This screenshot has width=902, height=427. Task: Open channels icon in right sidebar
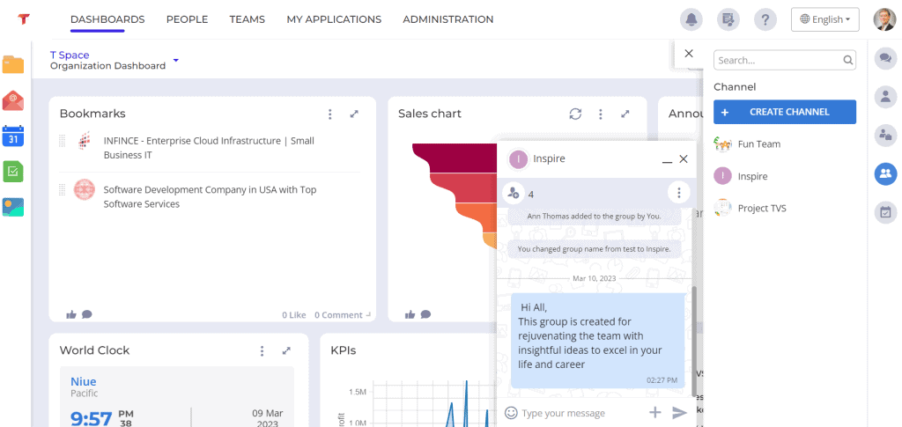point(885,173)
